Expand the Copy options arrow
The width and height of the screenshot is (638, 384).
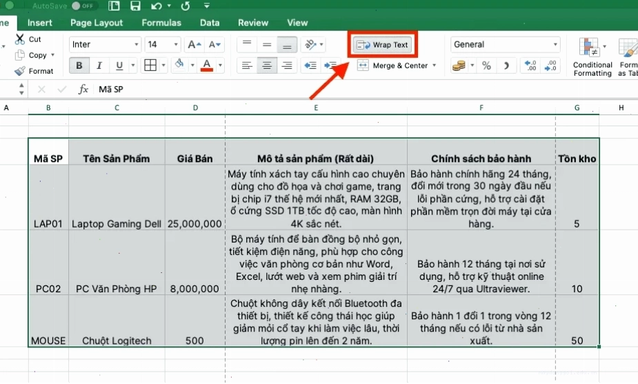(53, 55)
